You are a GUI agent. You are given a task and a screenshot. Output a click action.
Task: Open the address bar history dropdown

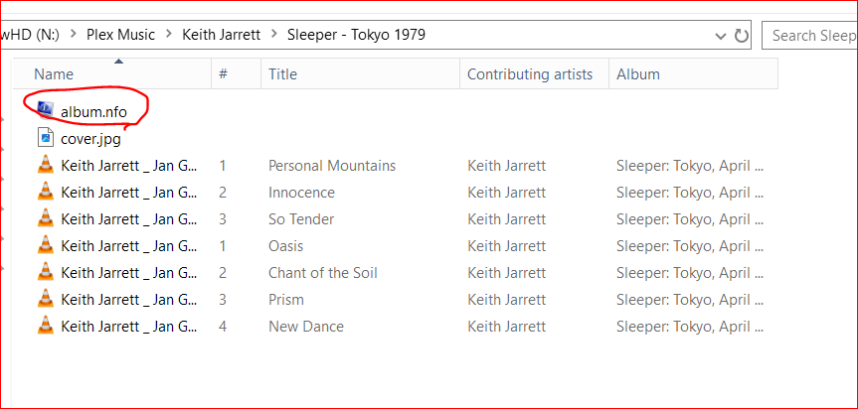tap(721, 36)
